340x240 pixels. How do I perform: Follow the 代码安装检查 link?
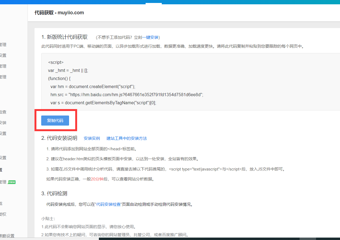[x=108, y=204]
